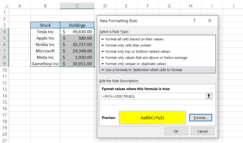The image size is (243, 143).
Task: Select column C header
Action: (x=77, y=6)
